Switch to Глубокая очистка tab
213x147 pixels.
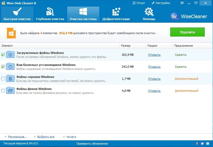[x=50, y=14]
